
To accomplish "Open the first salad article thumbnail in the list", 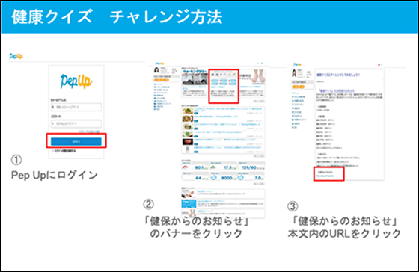I will [x=188, y=111].
